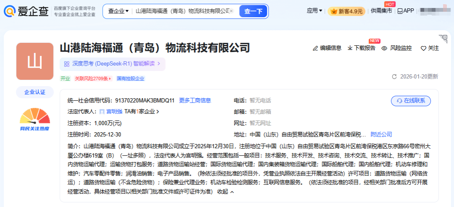The image size is (454, 207).
Task: Open the 新客4.9元 promotion badge
Action: pos(346,11)
